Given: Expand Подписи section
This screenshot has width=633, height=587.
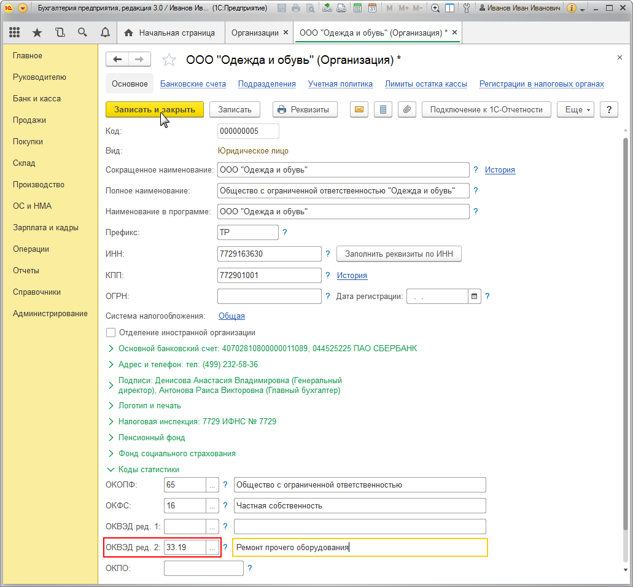Looking at the screenshot, I should (111, 386).
